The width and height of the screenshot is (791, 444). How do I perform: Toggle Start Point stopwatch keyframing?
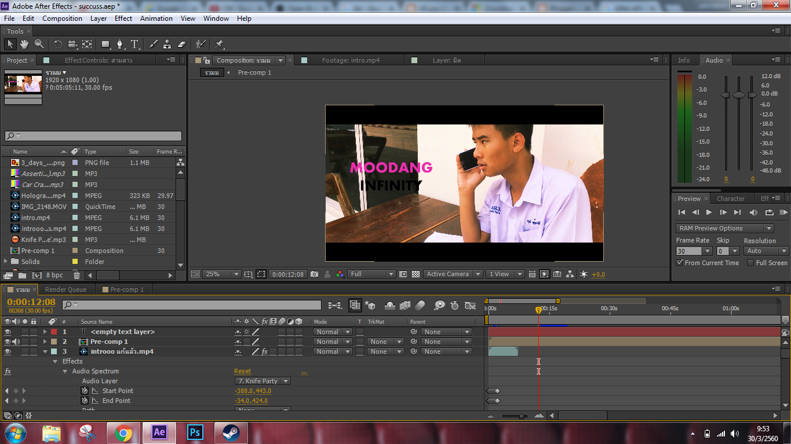[x=85, y=391]
